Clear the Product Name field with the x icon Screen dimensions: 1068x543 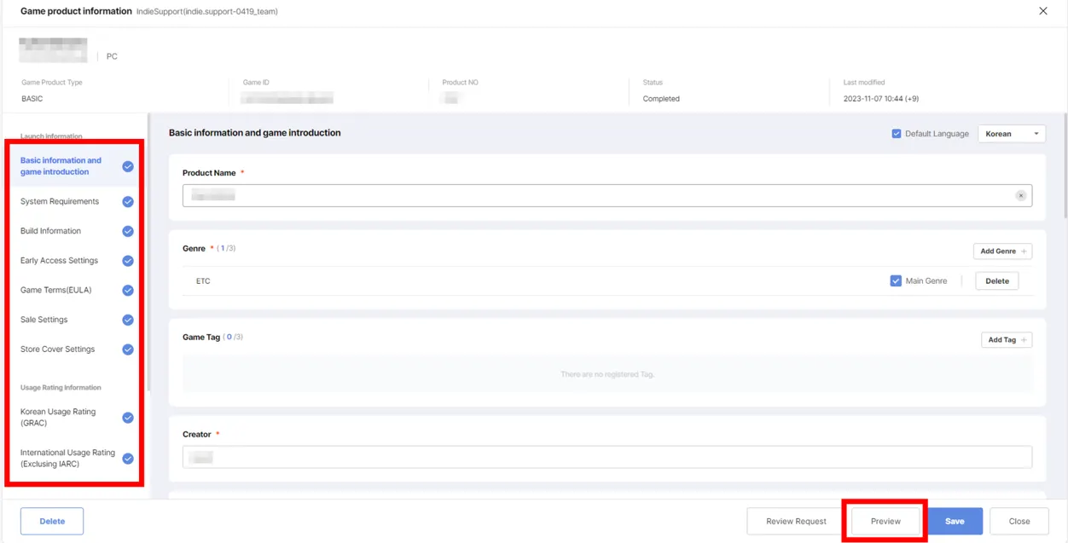[1020, 195]
